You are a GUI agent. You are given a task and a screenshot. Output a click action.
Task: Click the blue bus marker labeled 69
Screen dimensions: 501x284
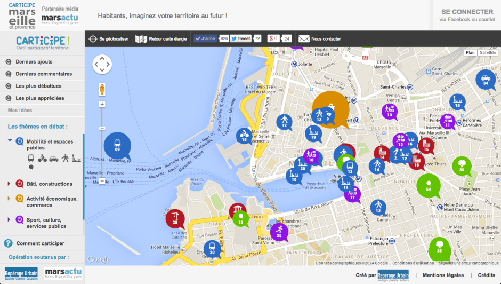click(x=117, y=145)
